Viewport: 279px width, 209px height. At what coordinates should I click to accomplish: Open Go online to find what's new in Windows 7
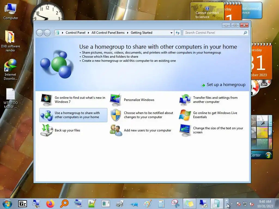pyautogui.click(x=73, y=100)
